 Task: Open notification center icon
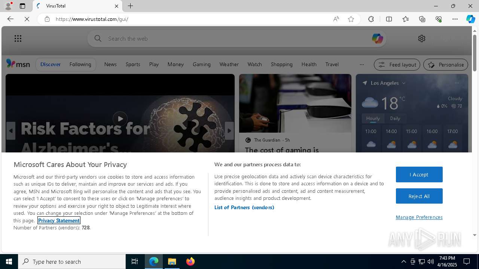pos(467,262)
